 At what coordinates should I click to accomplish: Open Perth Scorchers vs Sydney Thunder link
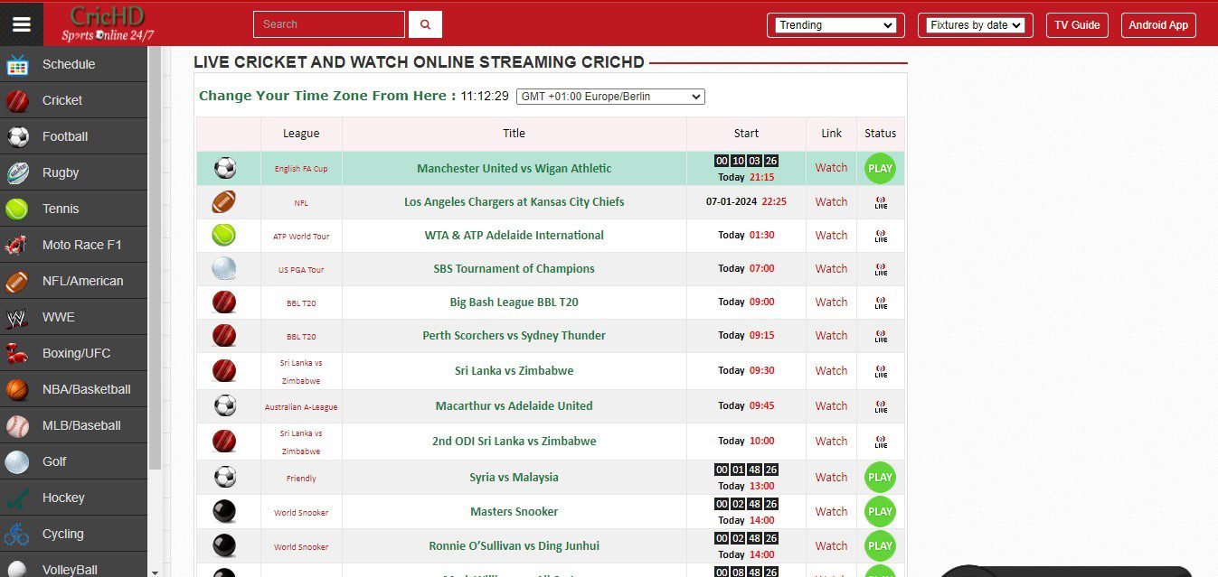tap(514, 335)
